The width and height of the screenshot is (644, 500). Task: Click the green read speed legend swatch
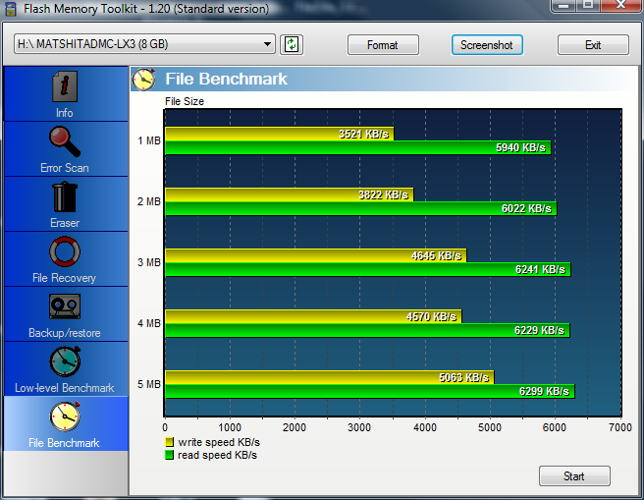click(x=169, y=455)
